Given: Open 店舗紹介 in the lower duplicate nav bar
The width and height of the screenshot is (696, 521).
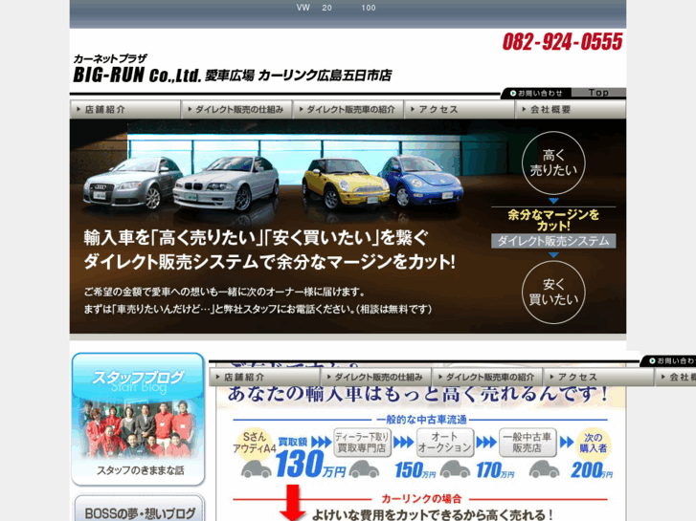Looking at the screenshot, I should [x=264, y=377].
